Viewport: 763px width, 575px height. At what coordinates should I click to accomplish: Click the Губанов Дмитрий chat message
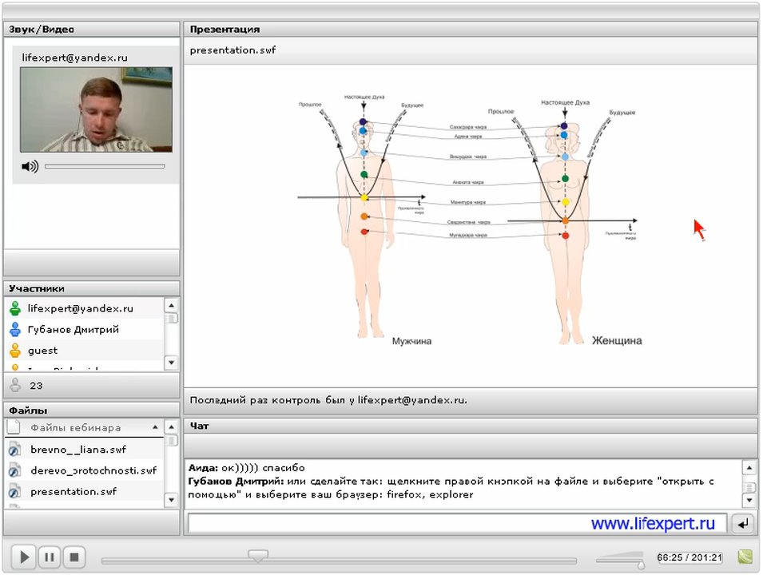(x=451, y=488)
